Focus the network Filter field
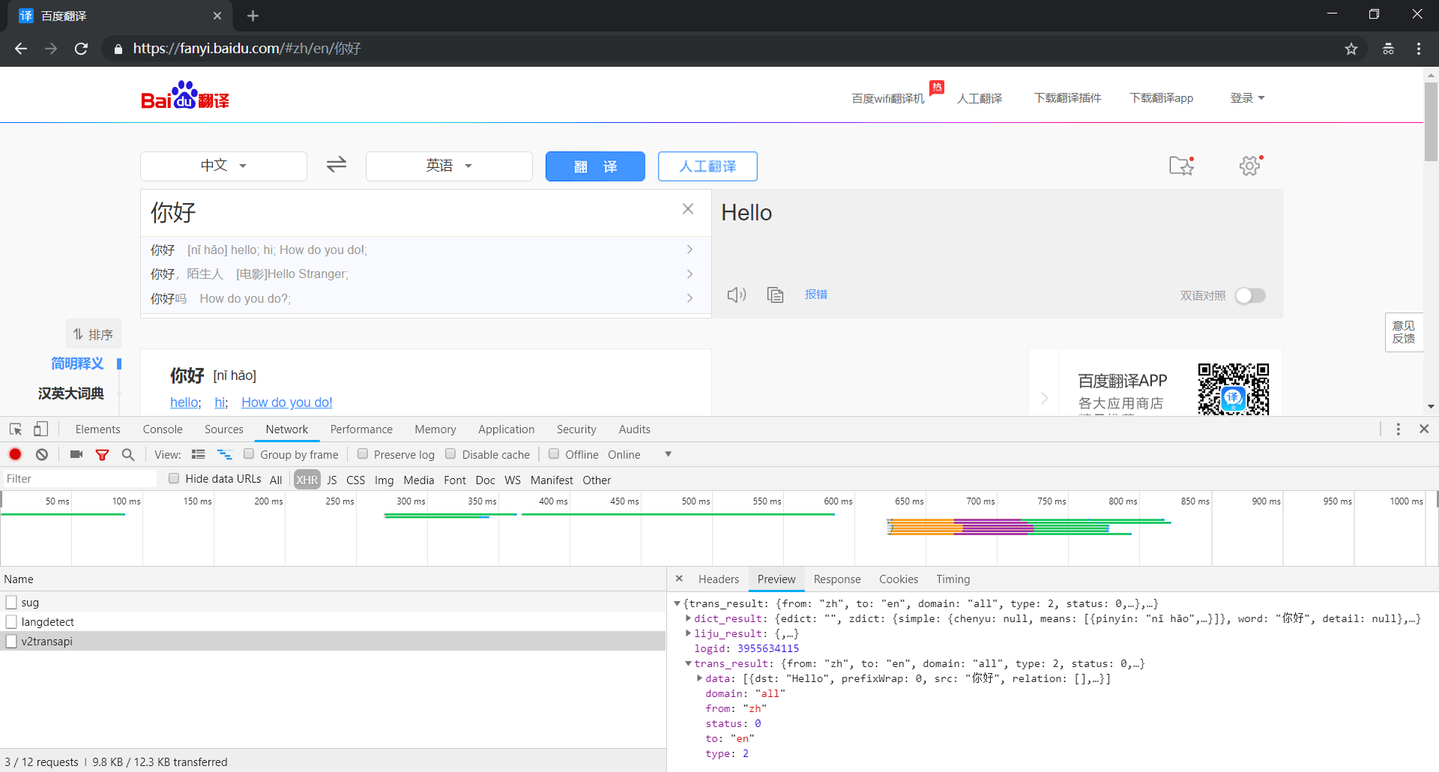 (x=79, y=479)
